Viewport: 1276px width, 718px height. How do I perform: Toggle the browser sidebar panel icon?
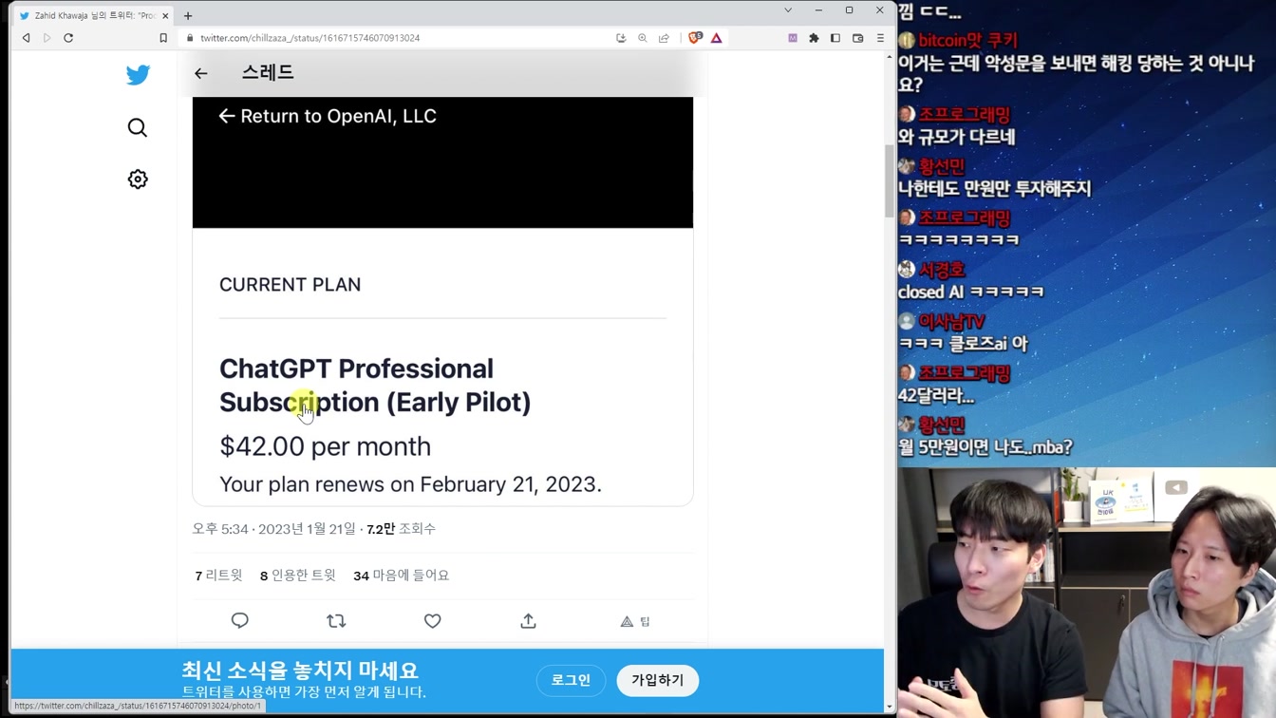point(835,38)
